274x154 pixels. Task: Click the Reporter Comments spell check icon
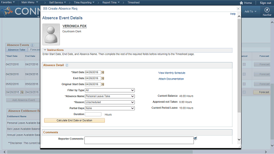(x=195, y=139)
